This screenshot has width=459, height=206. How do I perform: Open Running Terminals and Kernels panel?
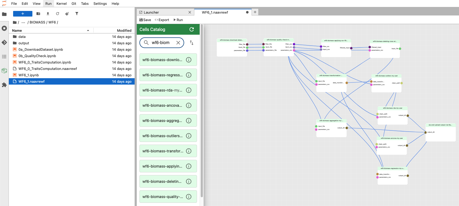[4, 28]
